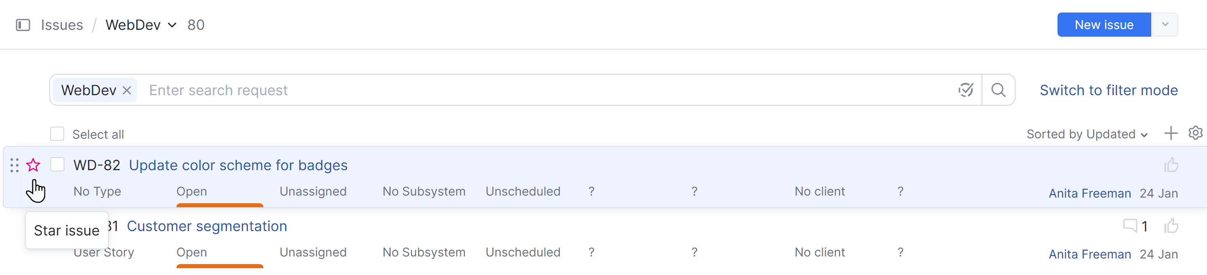Remove the WebDev search tag

(126, 90)
